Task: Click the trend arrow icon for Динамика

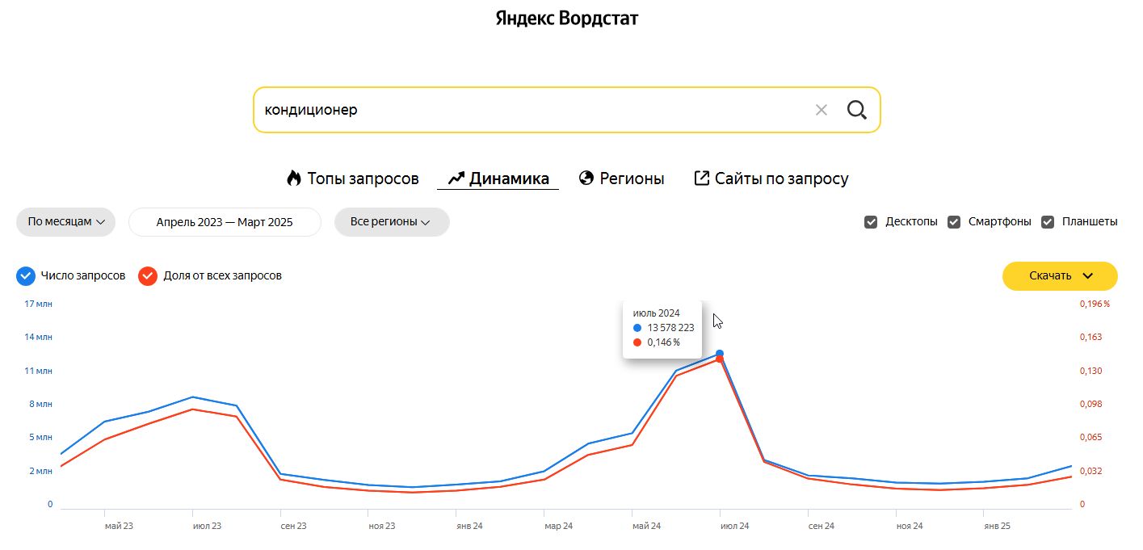Action: point(456,178)
